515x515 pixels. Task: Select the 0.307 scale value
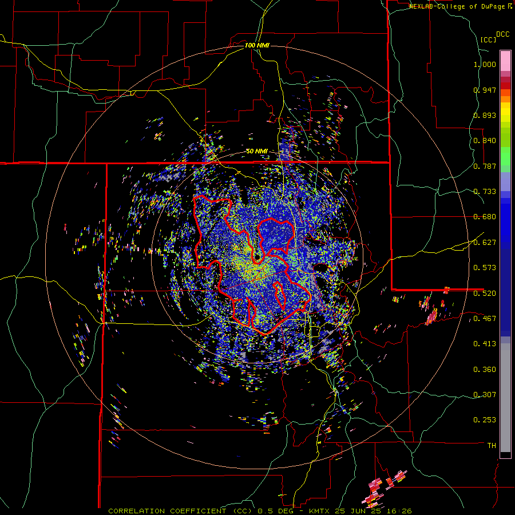(x=485, y=395)
